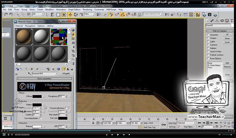Open the Modifiers menu
This screenshot has width=236, height=138.
click(x=50, y=9)
